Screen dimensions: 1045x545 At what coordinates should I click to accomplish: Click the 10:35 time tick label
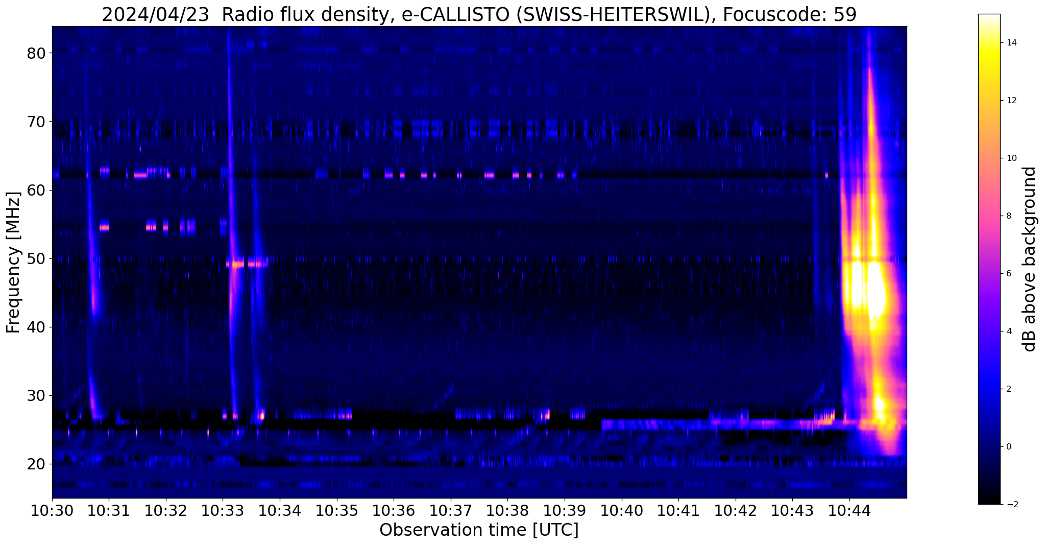(337, 510)
